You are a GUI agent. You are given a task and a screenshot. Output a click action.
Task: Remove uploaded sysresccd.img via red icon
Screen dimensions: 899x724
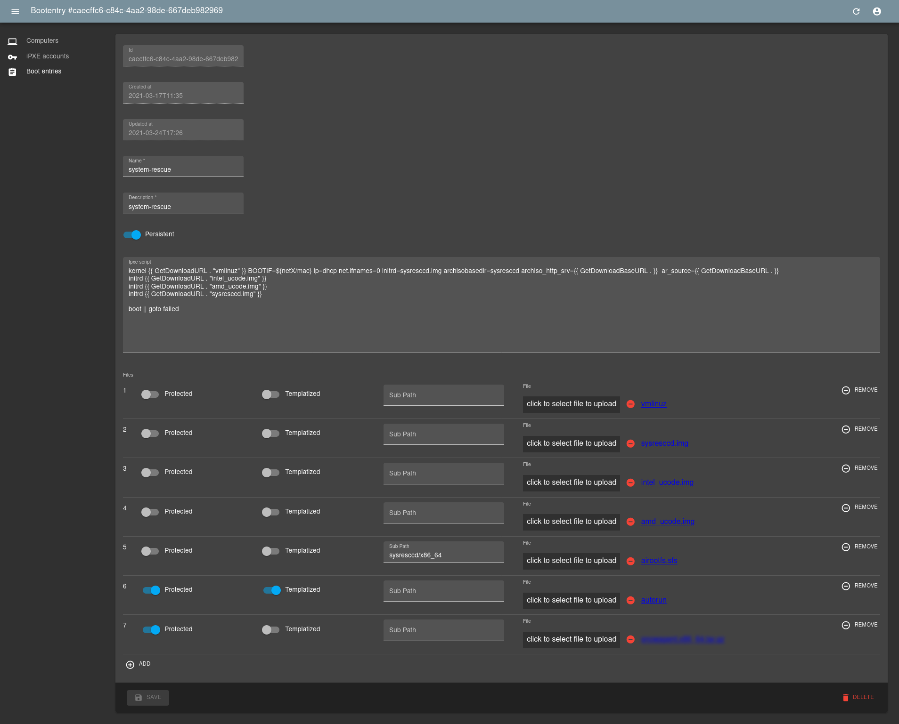coord(630,443)
